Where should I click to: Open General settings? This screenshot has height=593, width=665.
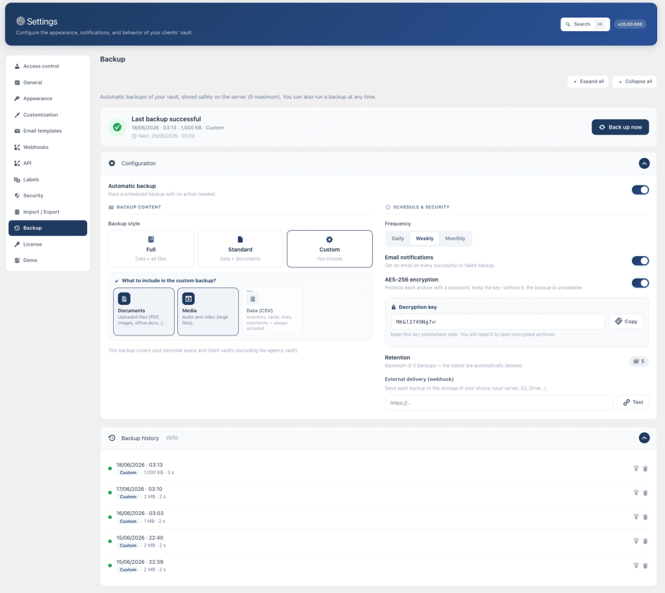pos(48,83)
